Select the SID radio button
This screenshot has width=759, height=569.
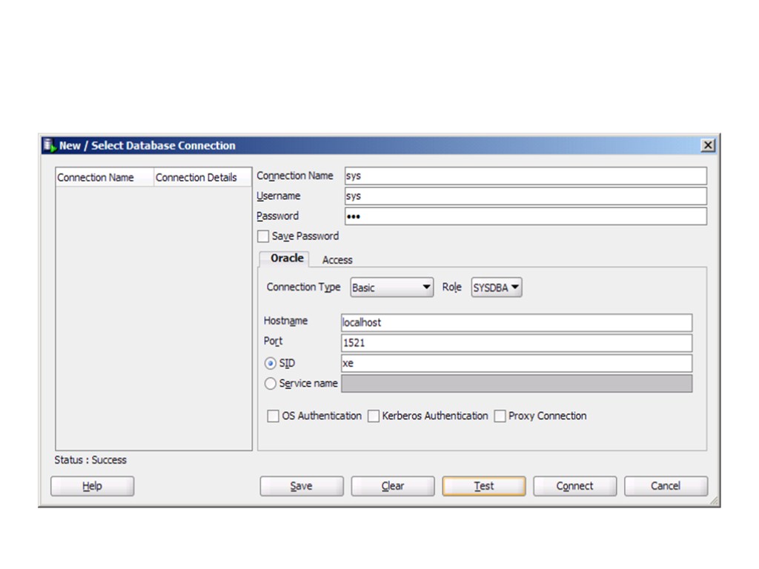click(x=270, y=363)
